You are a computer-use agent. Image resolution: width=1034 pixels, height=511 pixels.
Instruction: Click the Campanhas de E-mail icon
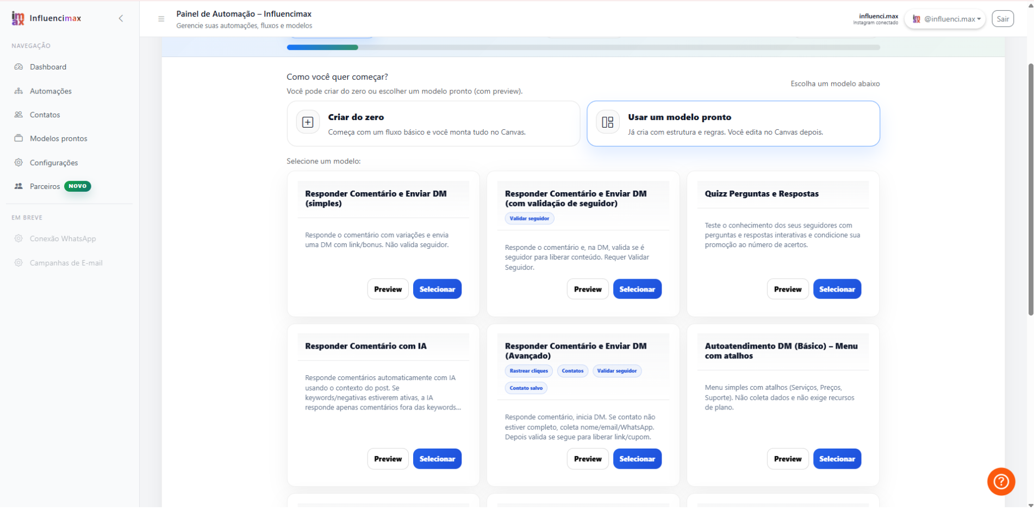pos(18,263)
